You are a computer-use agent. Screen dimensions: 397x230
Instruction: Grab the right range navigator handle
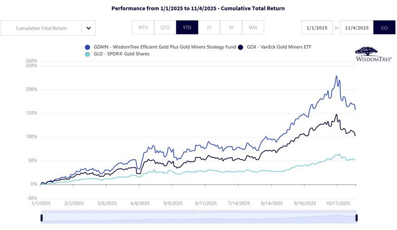click(357, 218)
